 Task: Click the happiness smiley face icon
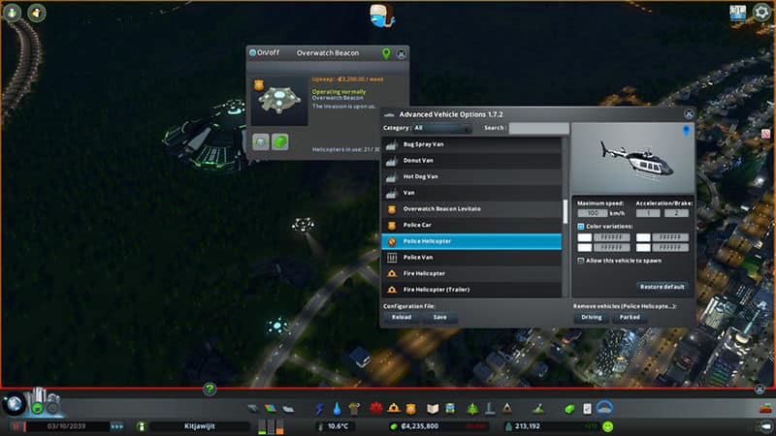point(607,425)
